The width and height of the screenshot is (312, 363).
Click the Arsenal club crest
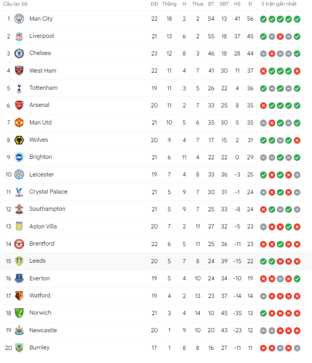point(19,105)
